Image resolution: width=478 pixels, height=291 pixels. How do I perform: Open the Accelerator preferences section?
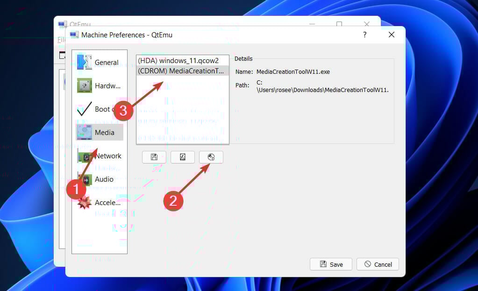coord(100,202)
